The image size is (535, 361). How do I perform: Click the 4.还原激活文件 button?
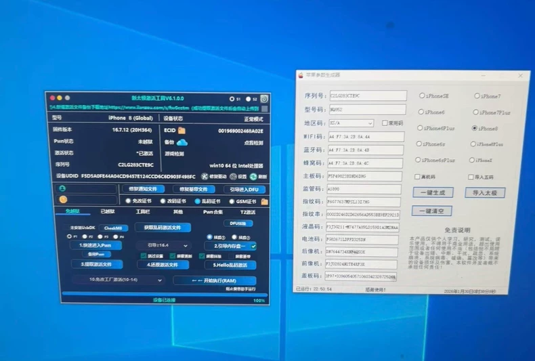point(163,265)
